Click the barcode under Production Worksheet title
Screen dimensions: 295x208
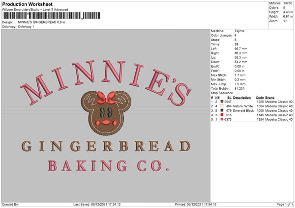(x=51, y=16)
